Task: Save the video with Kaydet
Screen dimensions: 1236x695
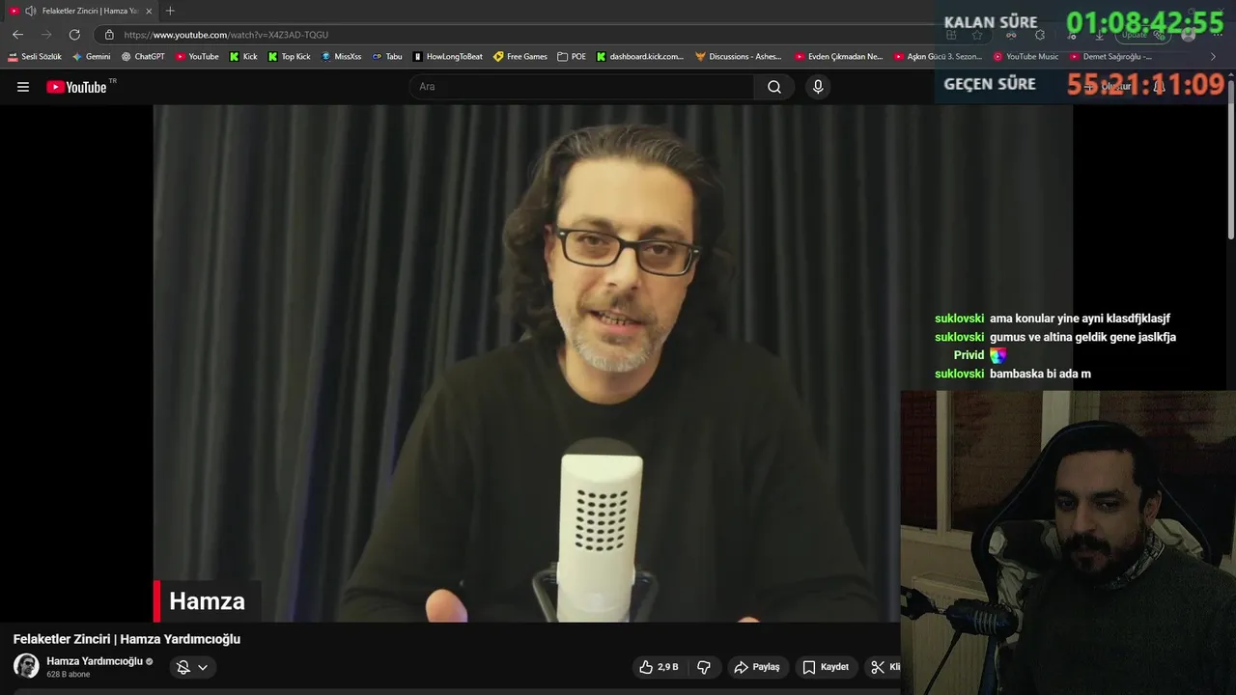Action: 826,667
